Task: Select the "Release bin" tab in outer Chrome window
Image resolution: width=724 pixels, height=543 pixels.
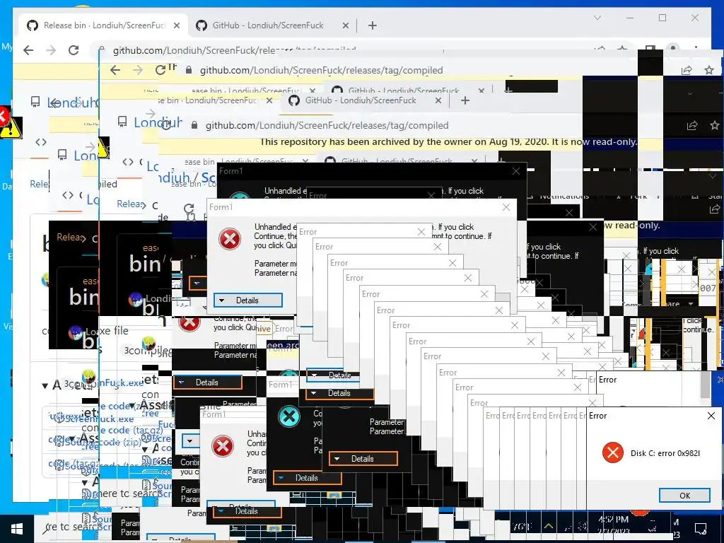Action: 102,25
